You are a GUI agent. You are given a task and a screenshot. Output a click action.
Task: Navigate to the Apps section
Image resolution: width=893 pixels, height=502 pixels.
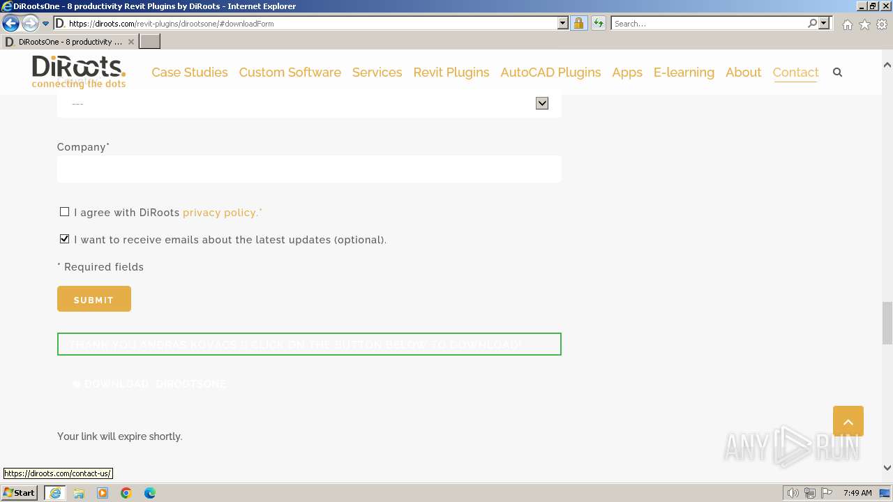(627, 73)
